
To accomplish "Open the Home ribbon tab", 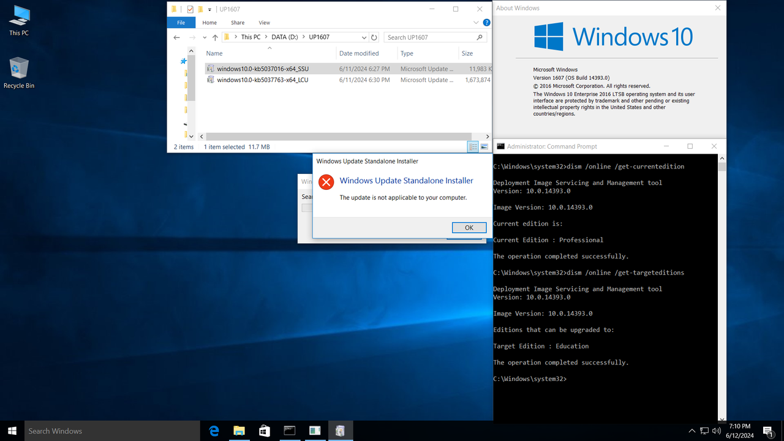I will [209, 23].
